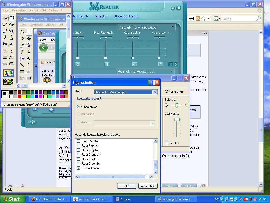270x203 pixels.
Task: Show next Realtek output channels with right arrow
Action: point(176,64)
